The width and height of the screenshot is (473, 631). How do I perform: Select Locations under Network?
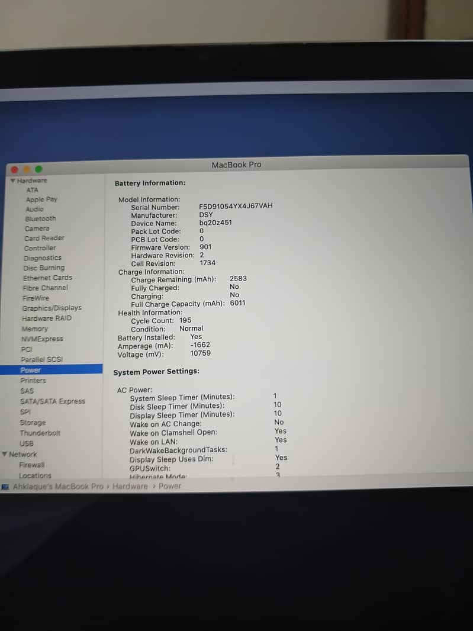35,475
